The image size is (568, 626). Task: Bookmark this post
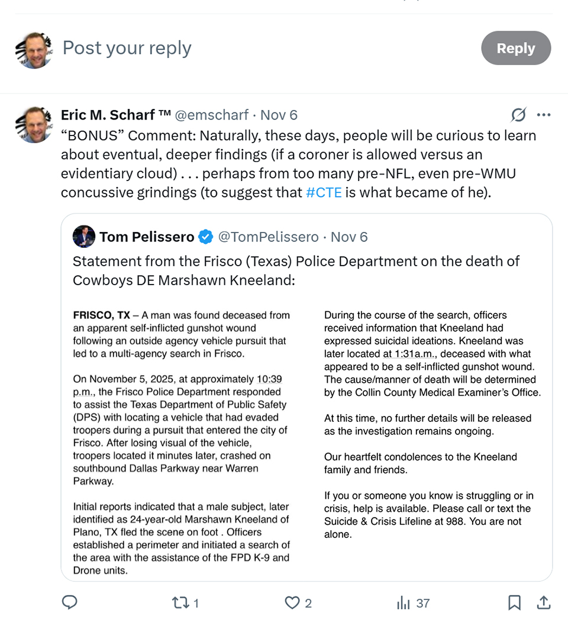pyautogui.click(x=514, y=603)
